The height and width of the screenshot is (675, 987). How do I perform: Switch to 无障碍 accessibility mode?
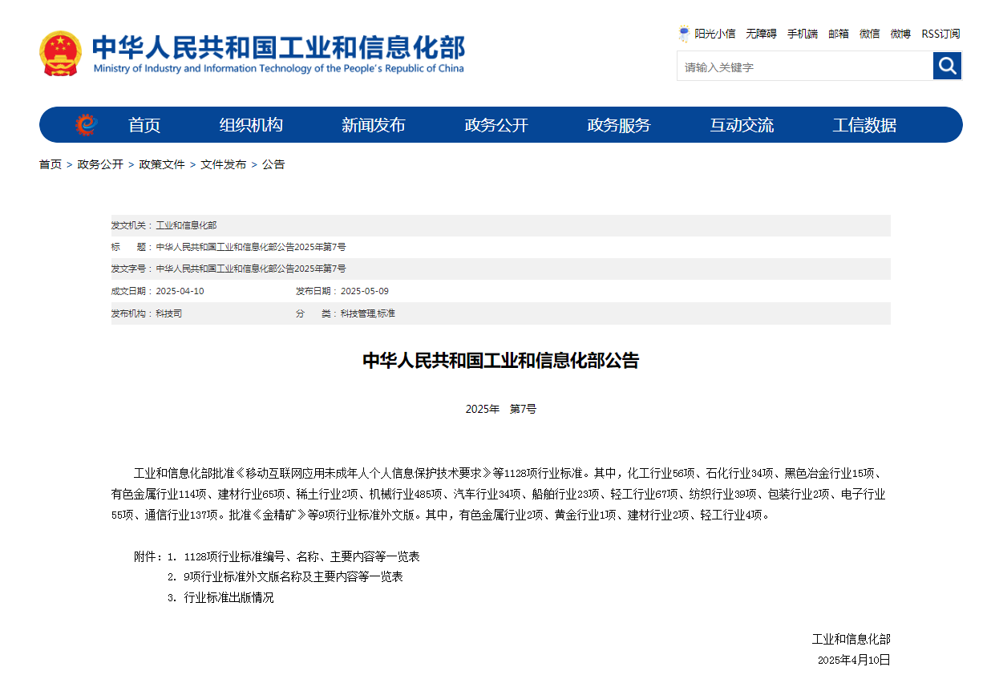[761, 34]
